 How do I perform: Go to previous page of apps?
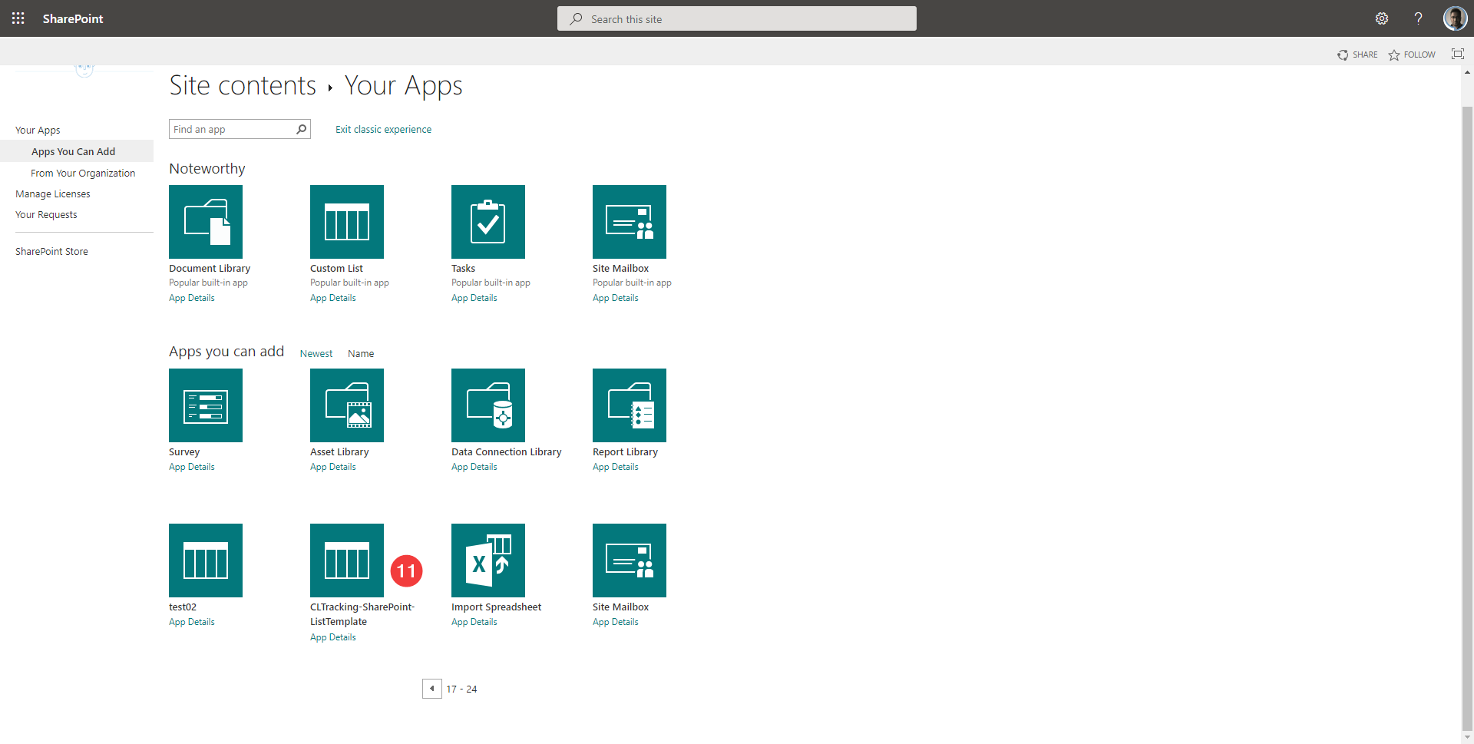[432, 689]
